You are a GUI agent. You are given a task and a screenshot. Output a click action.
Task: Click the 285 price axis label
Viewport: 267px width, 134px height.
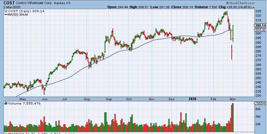(x=258, y=47)
